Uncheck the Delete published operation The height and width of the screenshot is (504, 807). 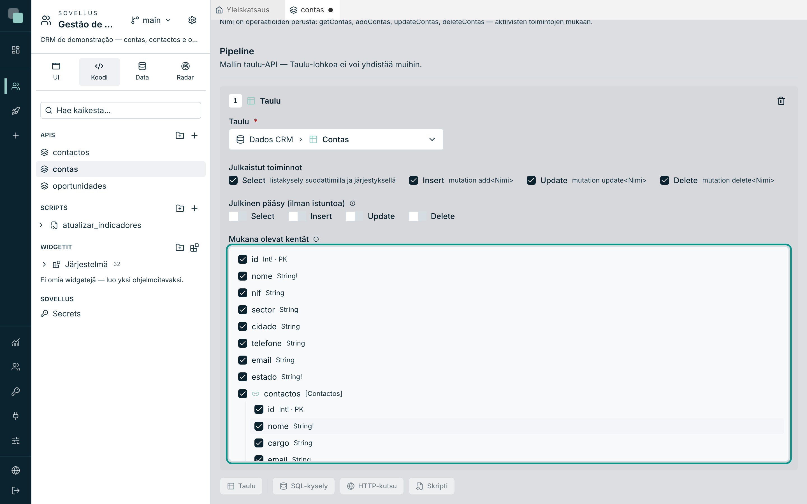[x=664, y=180]
